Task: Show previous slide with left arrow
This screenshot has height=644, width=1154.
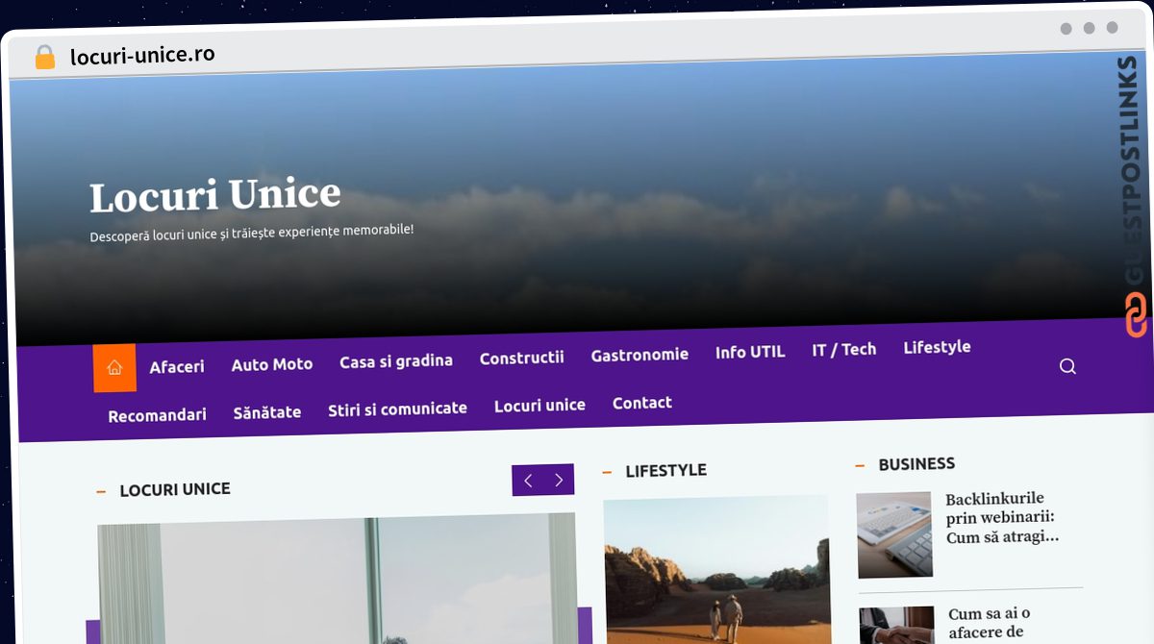Action: [528, 480]
